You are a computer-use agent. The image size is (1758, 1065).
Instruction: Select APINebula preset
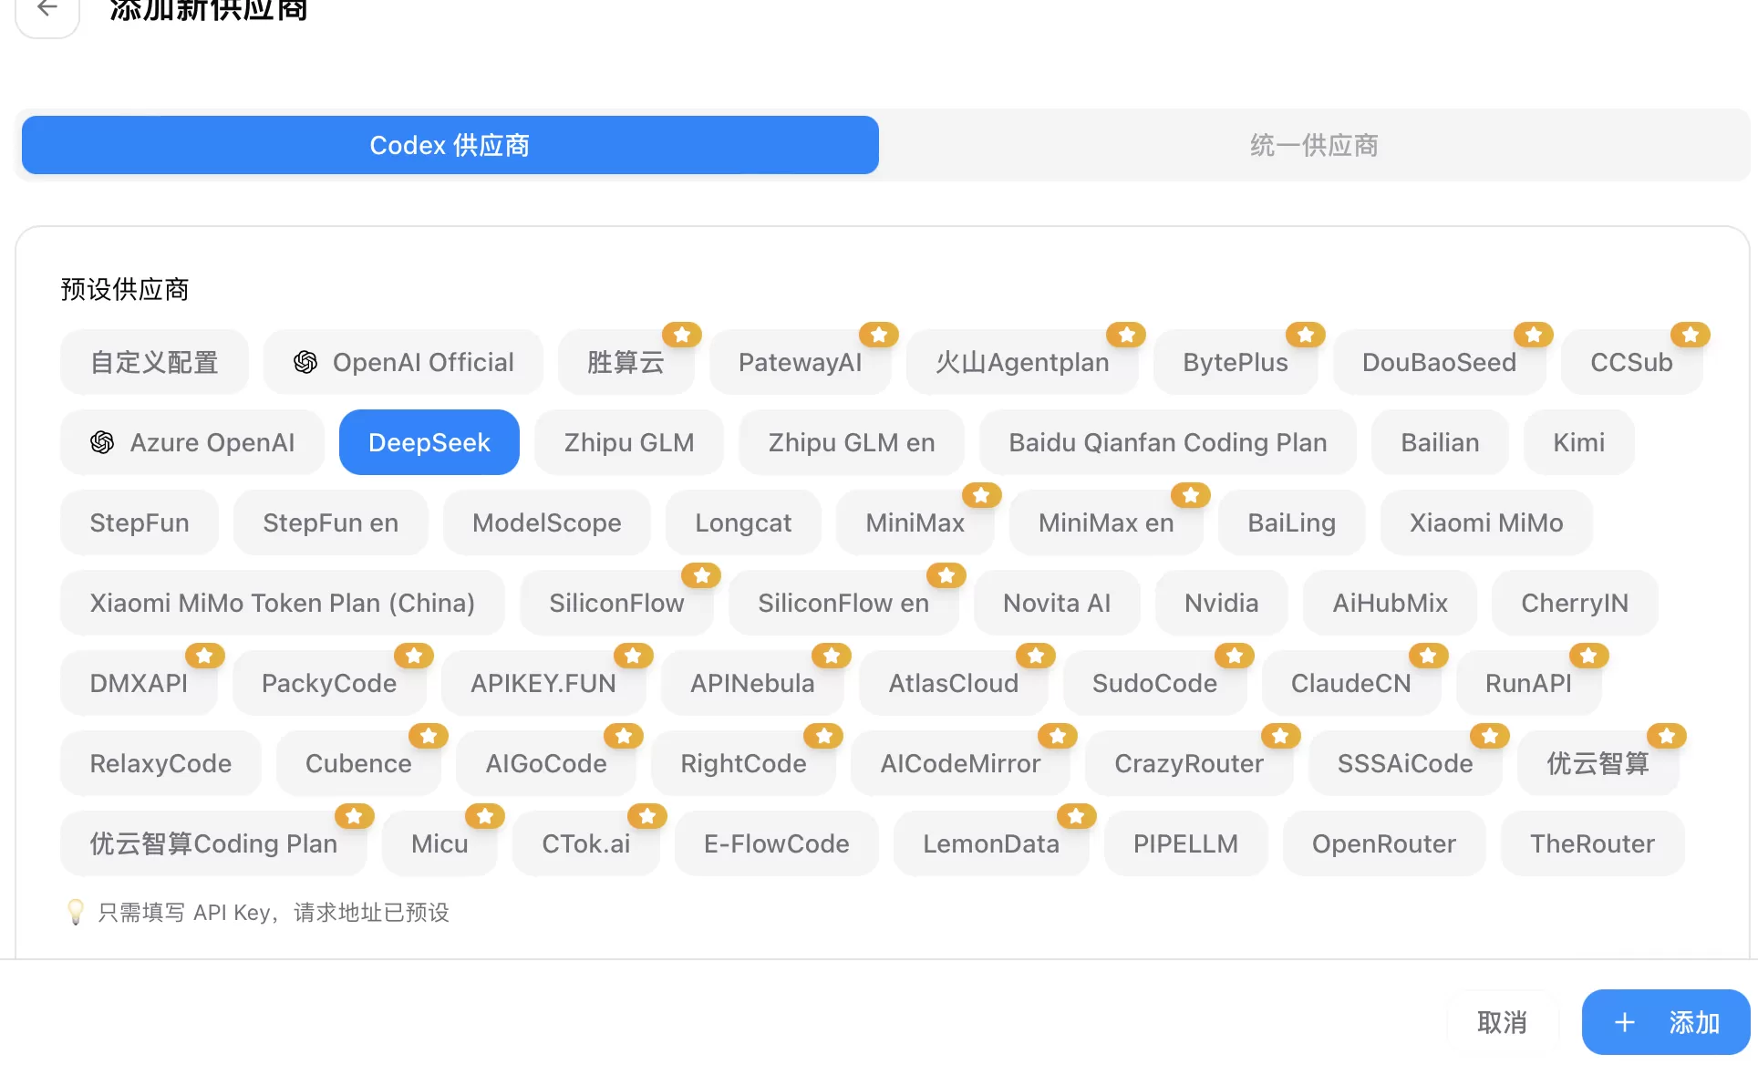[x=752, y=683]
